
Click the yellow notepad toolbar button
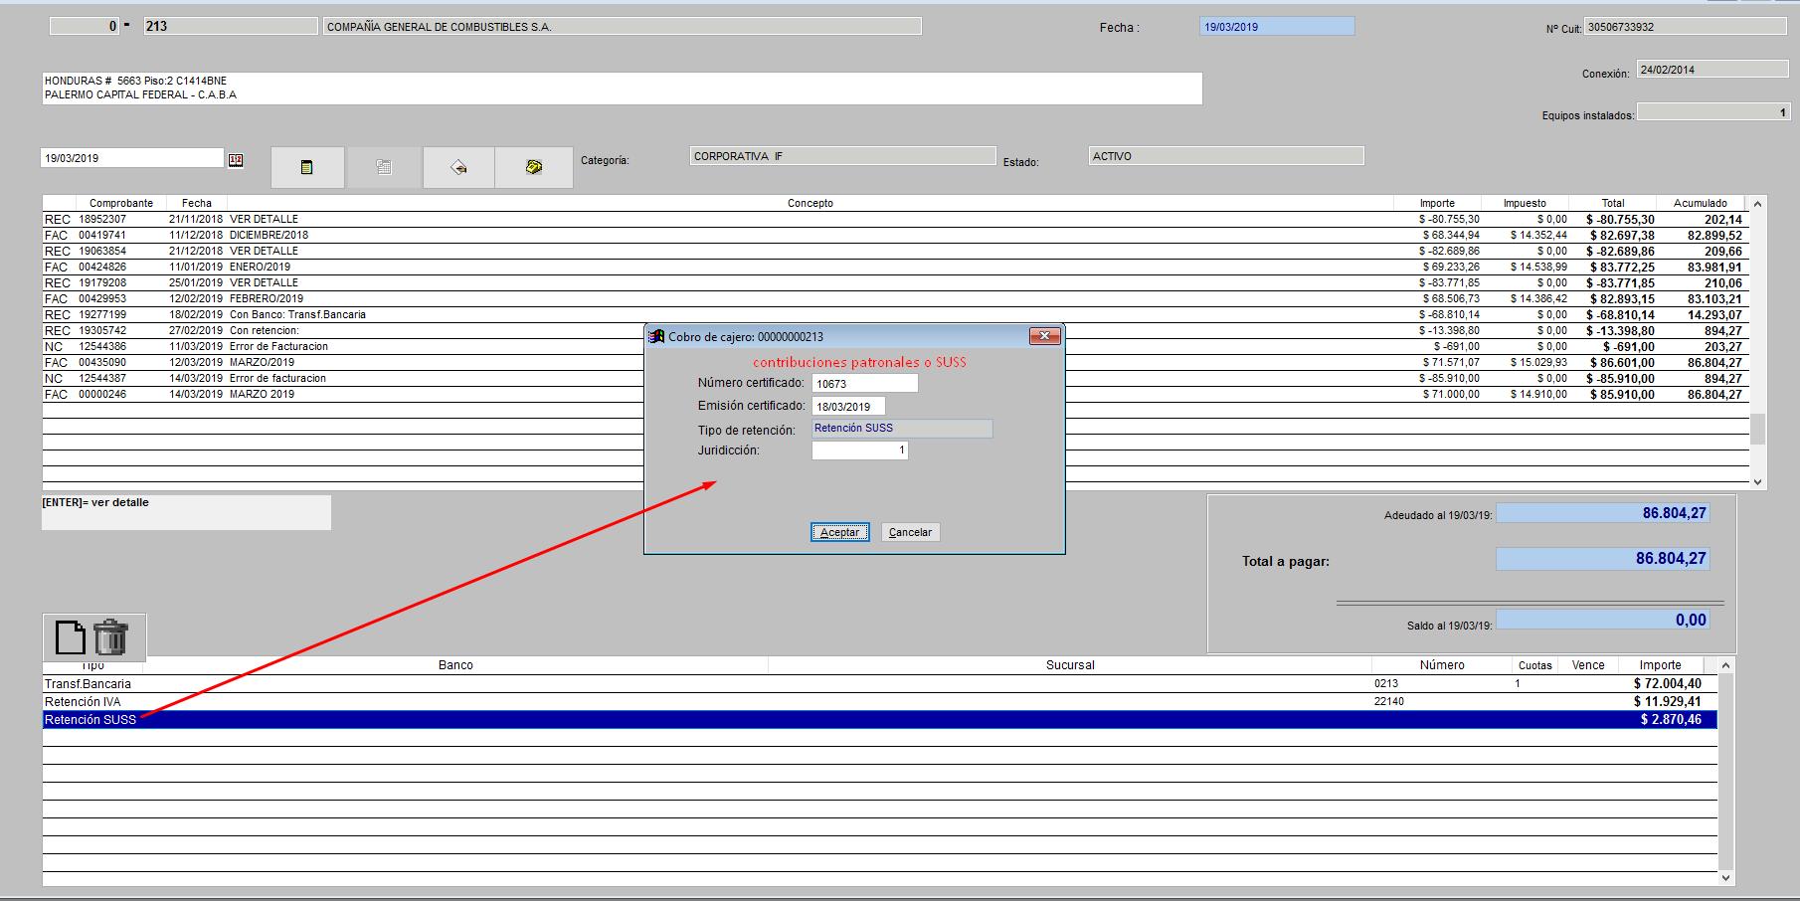(x=307, y=167)
